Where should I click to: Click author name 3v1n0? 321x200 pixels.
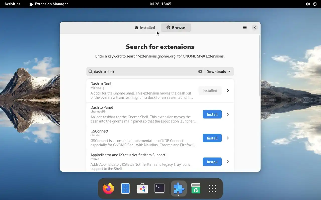[95, 159]
